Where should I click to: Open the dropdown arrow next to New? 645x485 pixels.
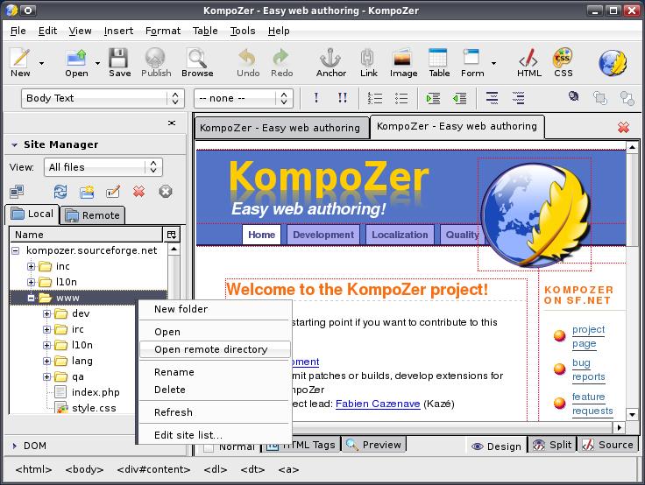pyautogui.click(x=41, y=63)
